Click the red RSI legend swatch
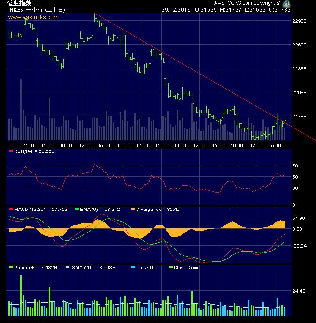The image size is (316, 323). pyautogui.click(x=11, y=151)
